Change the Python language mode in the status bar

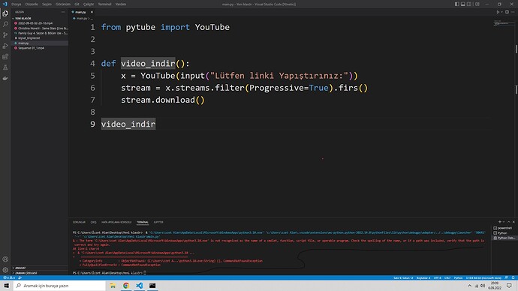tap(458, 278)
